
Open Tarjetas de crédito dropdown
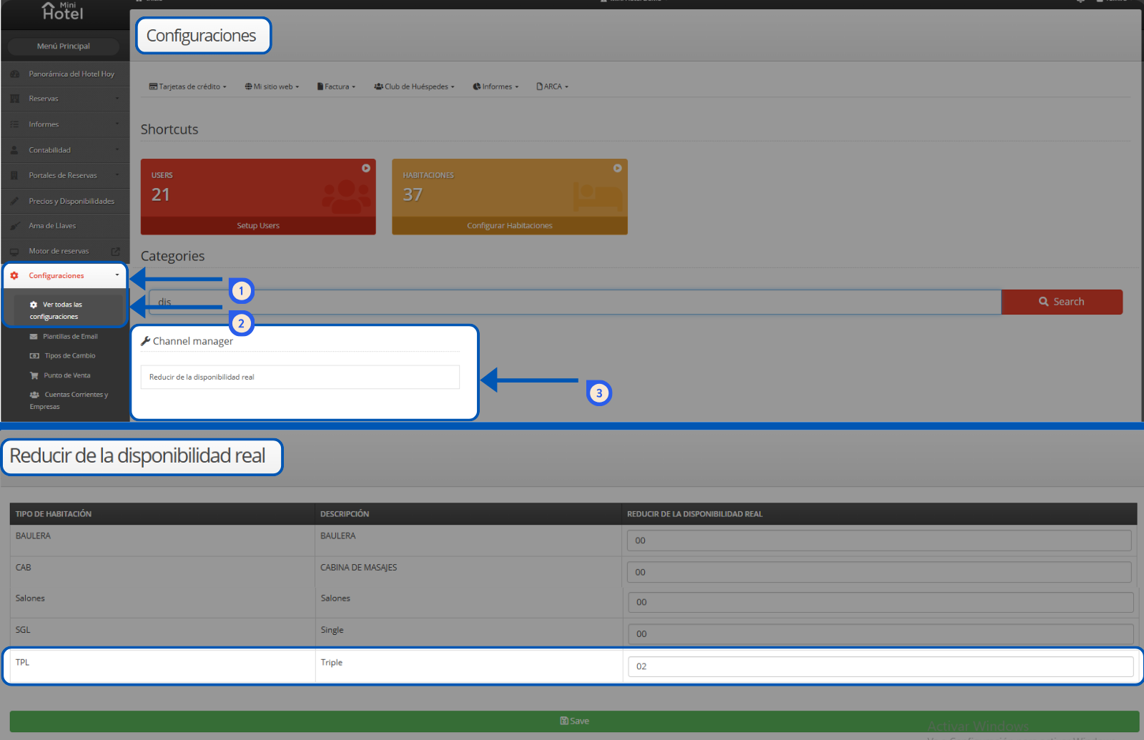tap(188, 87)
